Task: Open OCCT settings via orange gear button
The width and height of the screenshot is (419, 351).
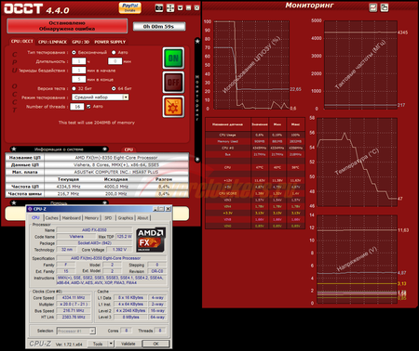Action: (173, 107)
